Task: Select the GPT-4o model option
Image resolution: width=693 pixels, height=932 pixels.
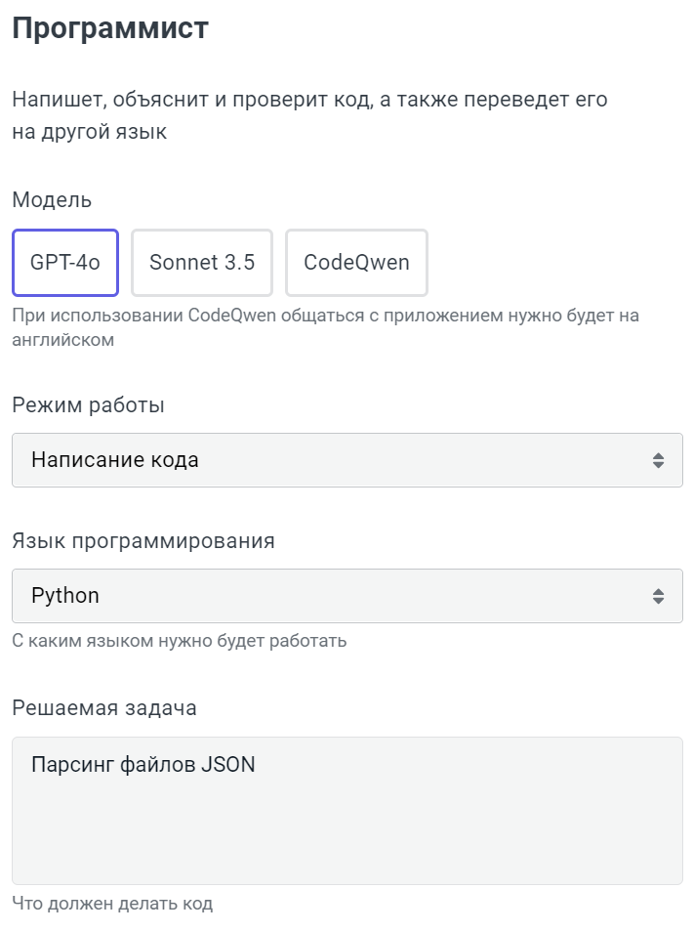Action: pos(65,263)
